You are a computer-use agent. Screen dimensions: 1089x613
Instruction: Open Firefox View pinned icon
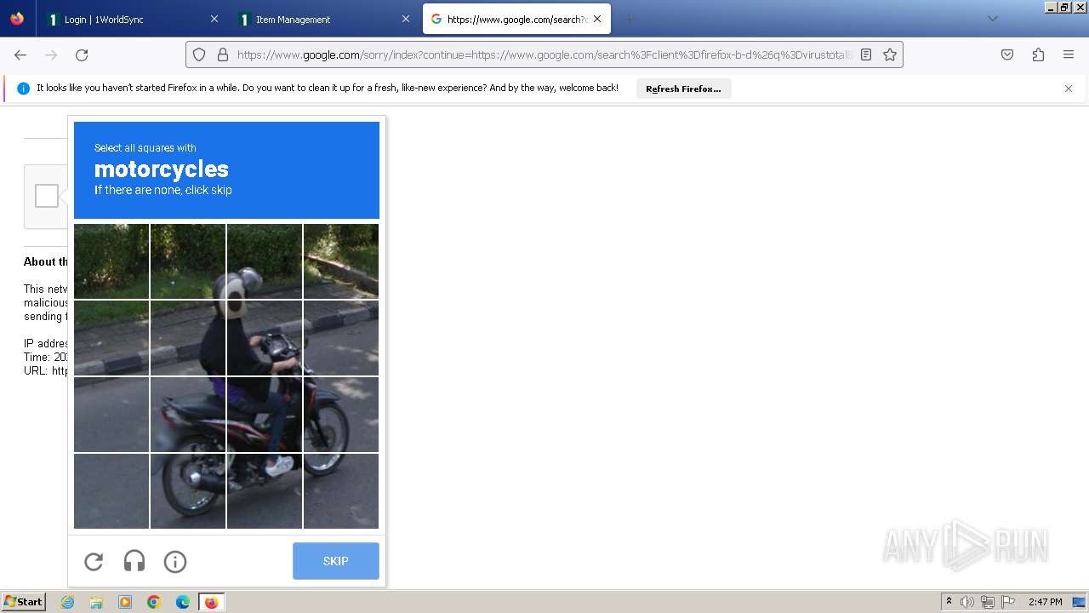click(17, 19)
